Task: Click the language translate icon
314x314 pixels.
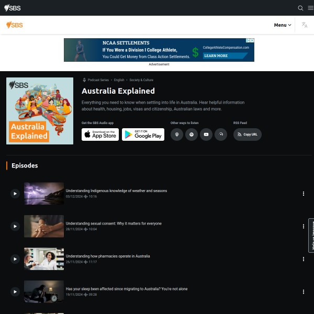Action: 304,25
